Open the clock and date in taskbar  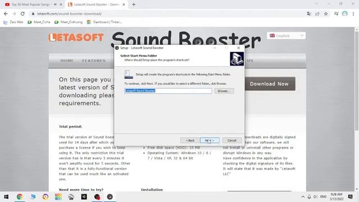click(337, 197)
